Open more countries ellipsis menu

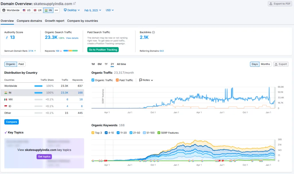pos(56,10)
